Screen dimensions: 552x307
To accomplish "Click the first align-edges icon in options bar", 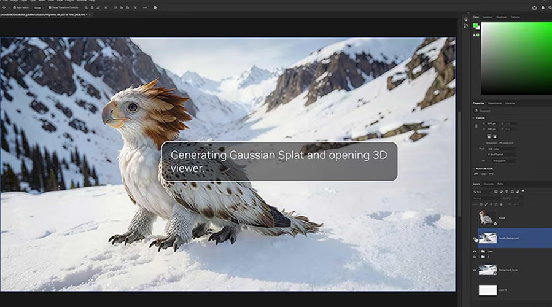I will 86,7.
